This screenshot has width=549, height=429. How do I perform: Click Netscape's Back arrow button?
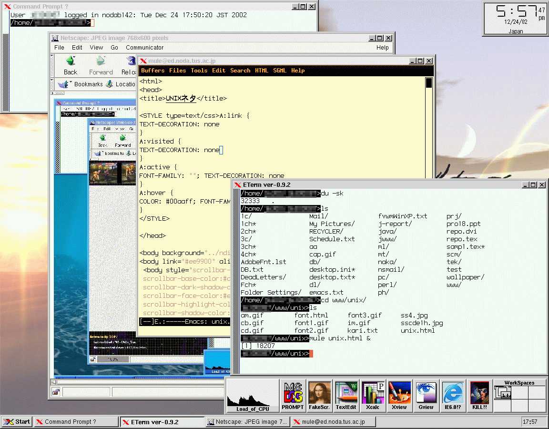[x=71, y=65]
